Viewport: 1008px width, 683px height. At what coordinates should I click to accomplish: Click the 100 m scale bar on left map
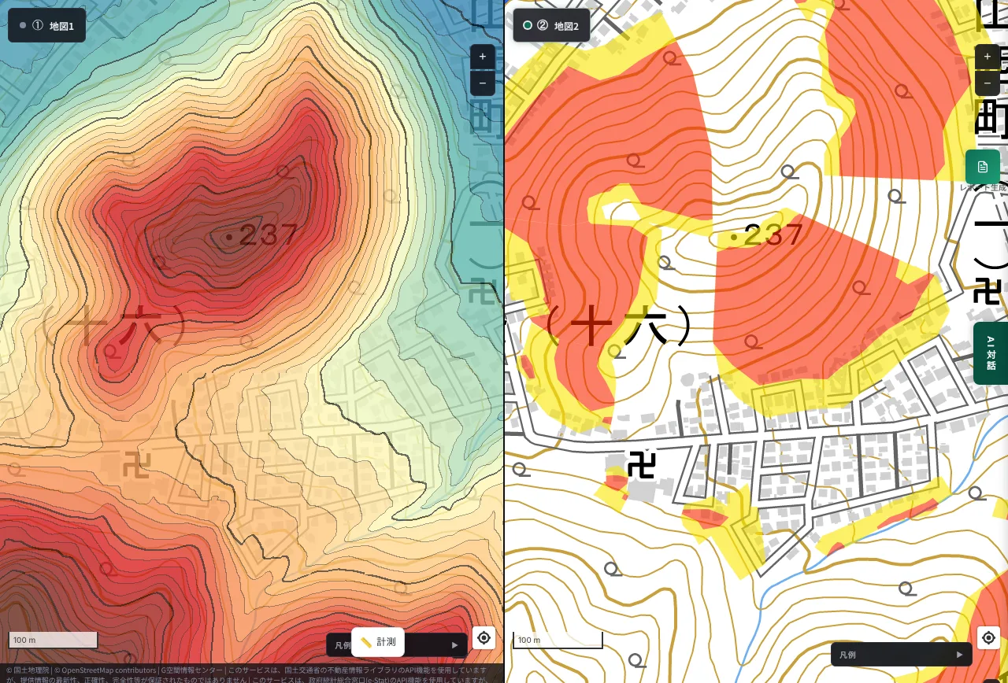tap(53, 640)
